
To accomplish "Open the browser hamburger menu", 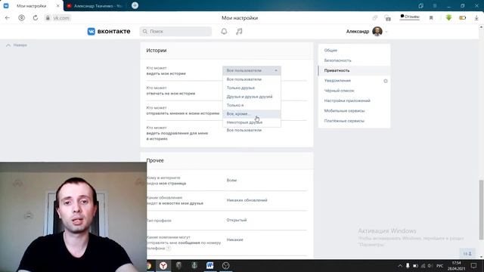I will coord(435,6).
